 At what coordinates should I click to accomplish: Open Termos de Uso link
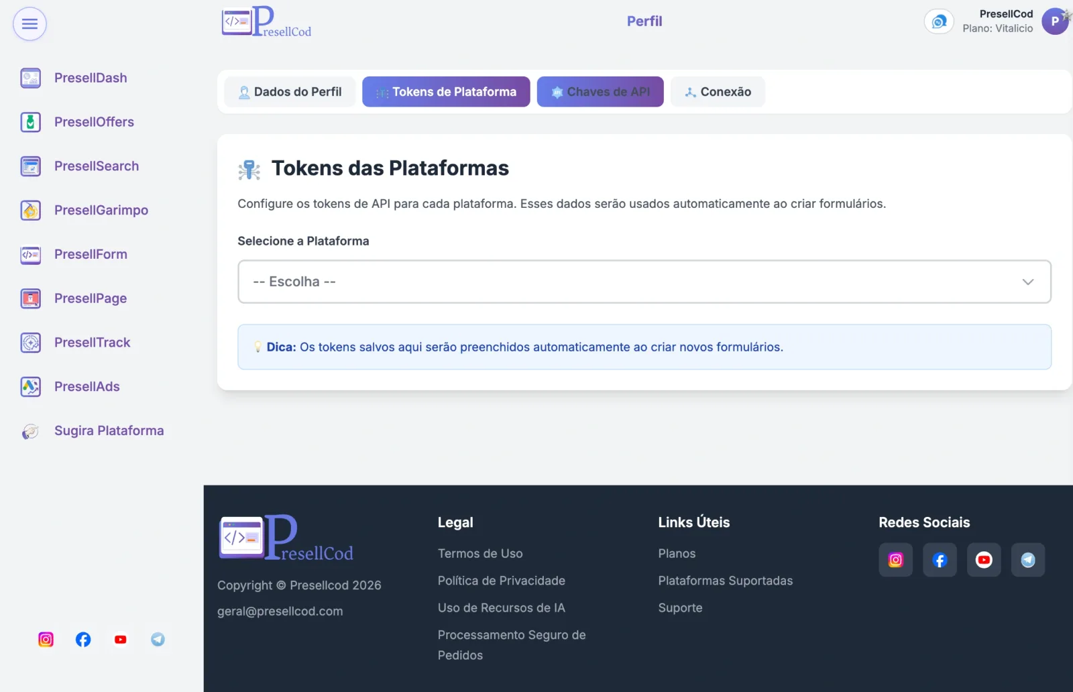(x=480, y=554)
